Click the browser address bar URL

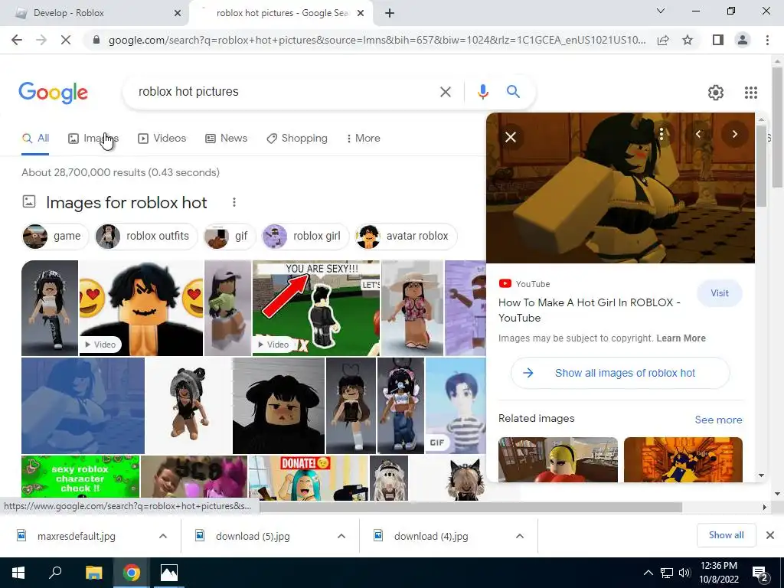coord(377,40)
